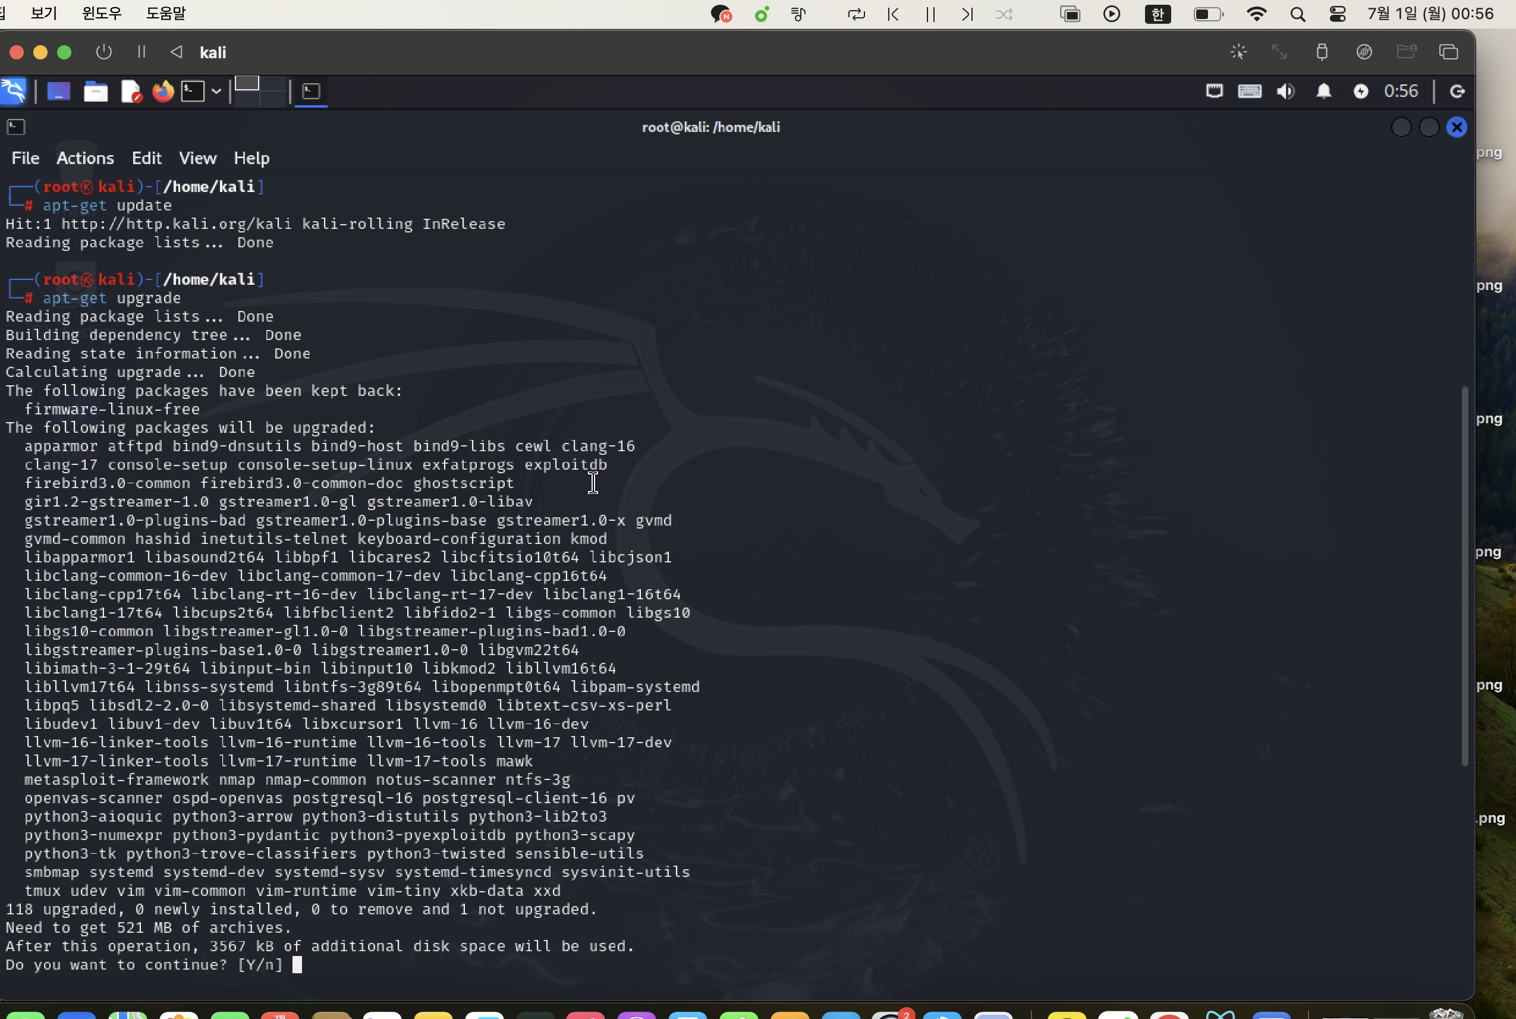Open the Kali applications menu

[x=13, y=91]
